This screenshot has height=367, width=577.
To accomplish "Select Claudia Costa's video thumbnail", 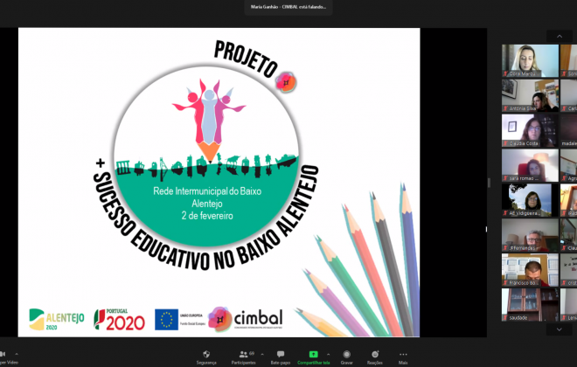I will (530, 130).
